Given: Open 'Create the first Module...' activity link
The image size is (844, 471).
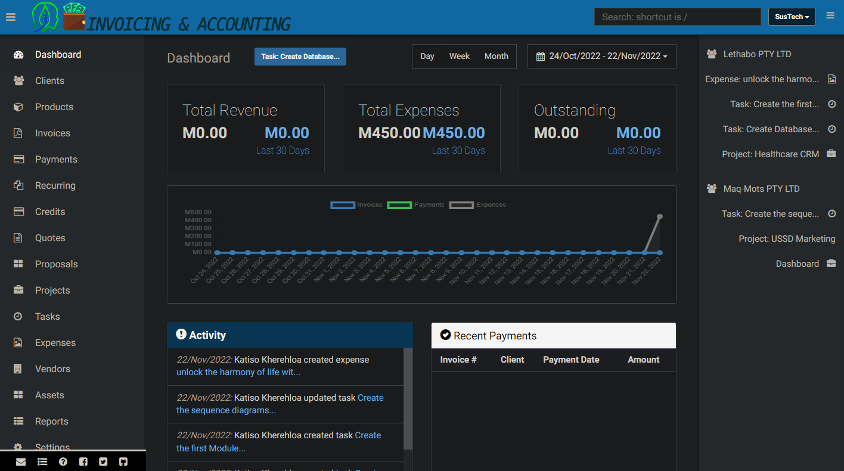Looking at the screenshot, I should pyautogui.click(x=278, y=442).
